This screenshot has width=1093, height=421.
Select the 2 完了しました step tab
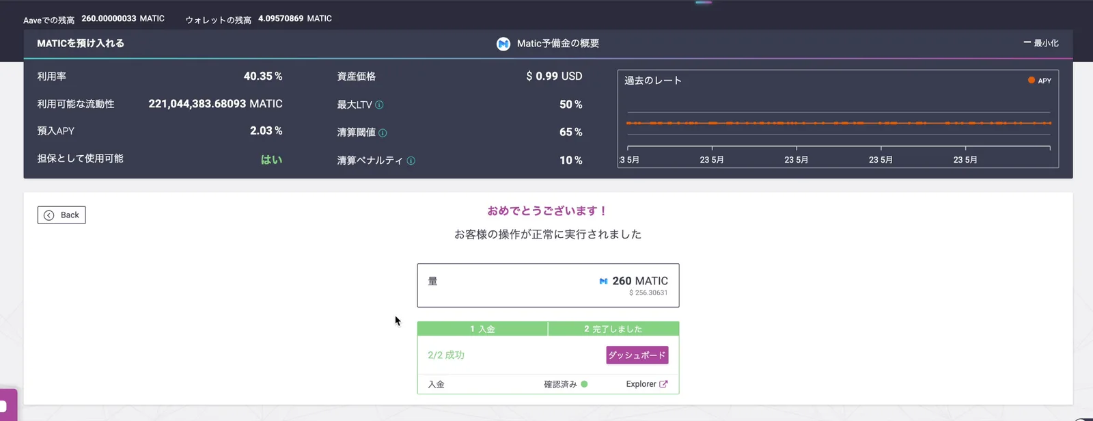pos(613,329)
